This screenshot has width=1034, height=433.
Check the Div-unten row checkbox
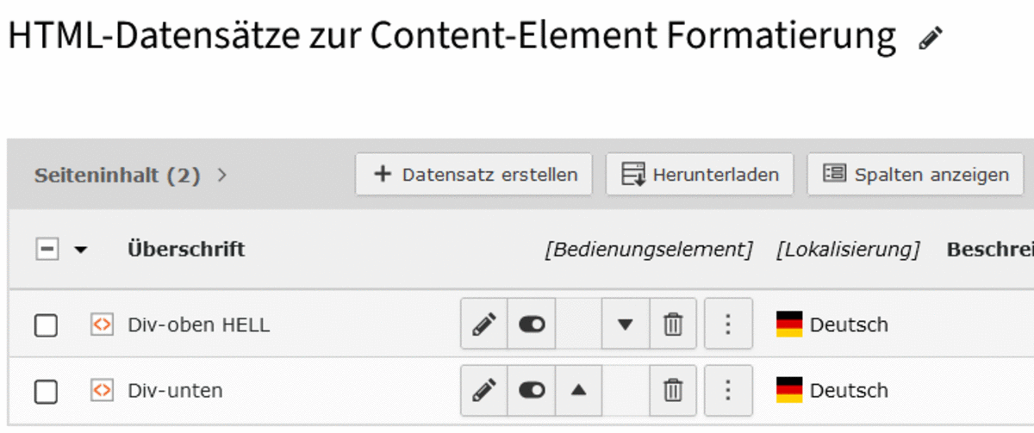(46, 391)
